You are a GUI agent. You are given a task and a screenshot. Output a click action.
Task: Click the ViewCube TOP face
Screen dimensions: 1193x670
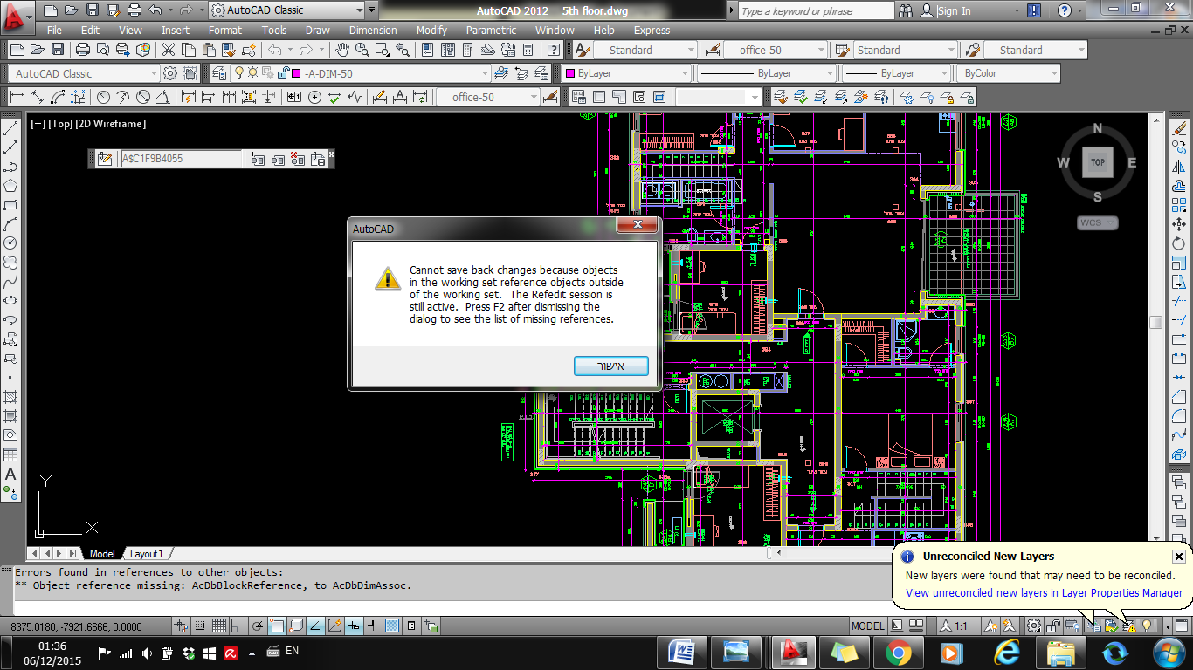coord(1098,162)
